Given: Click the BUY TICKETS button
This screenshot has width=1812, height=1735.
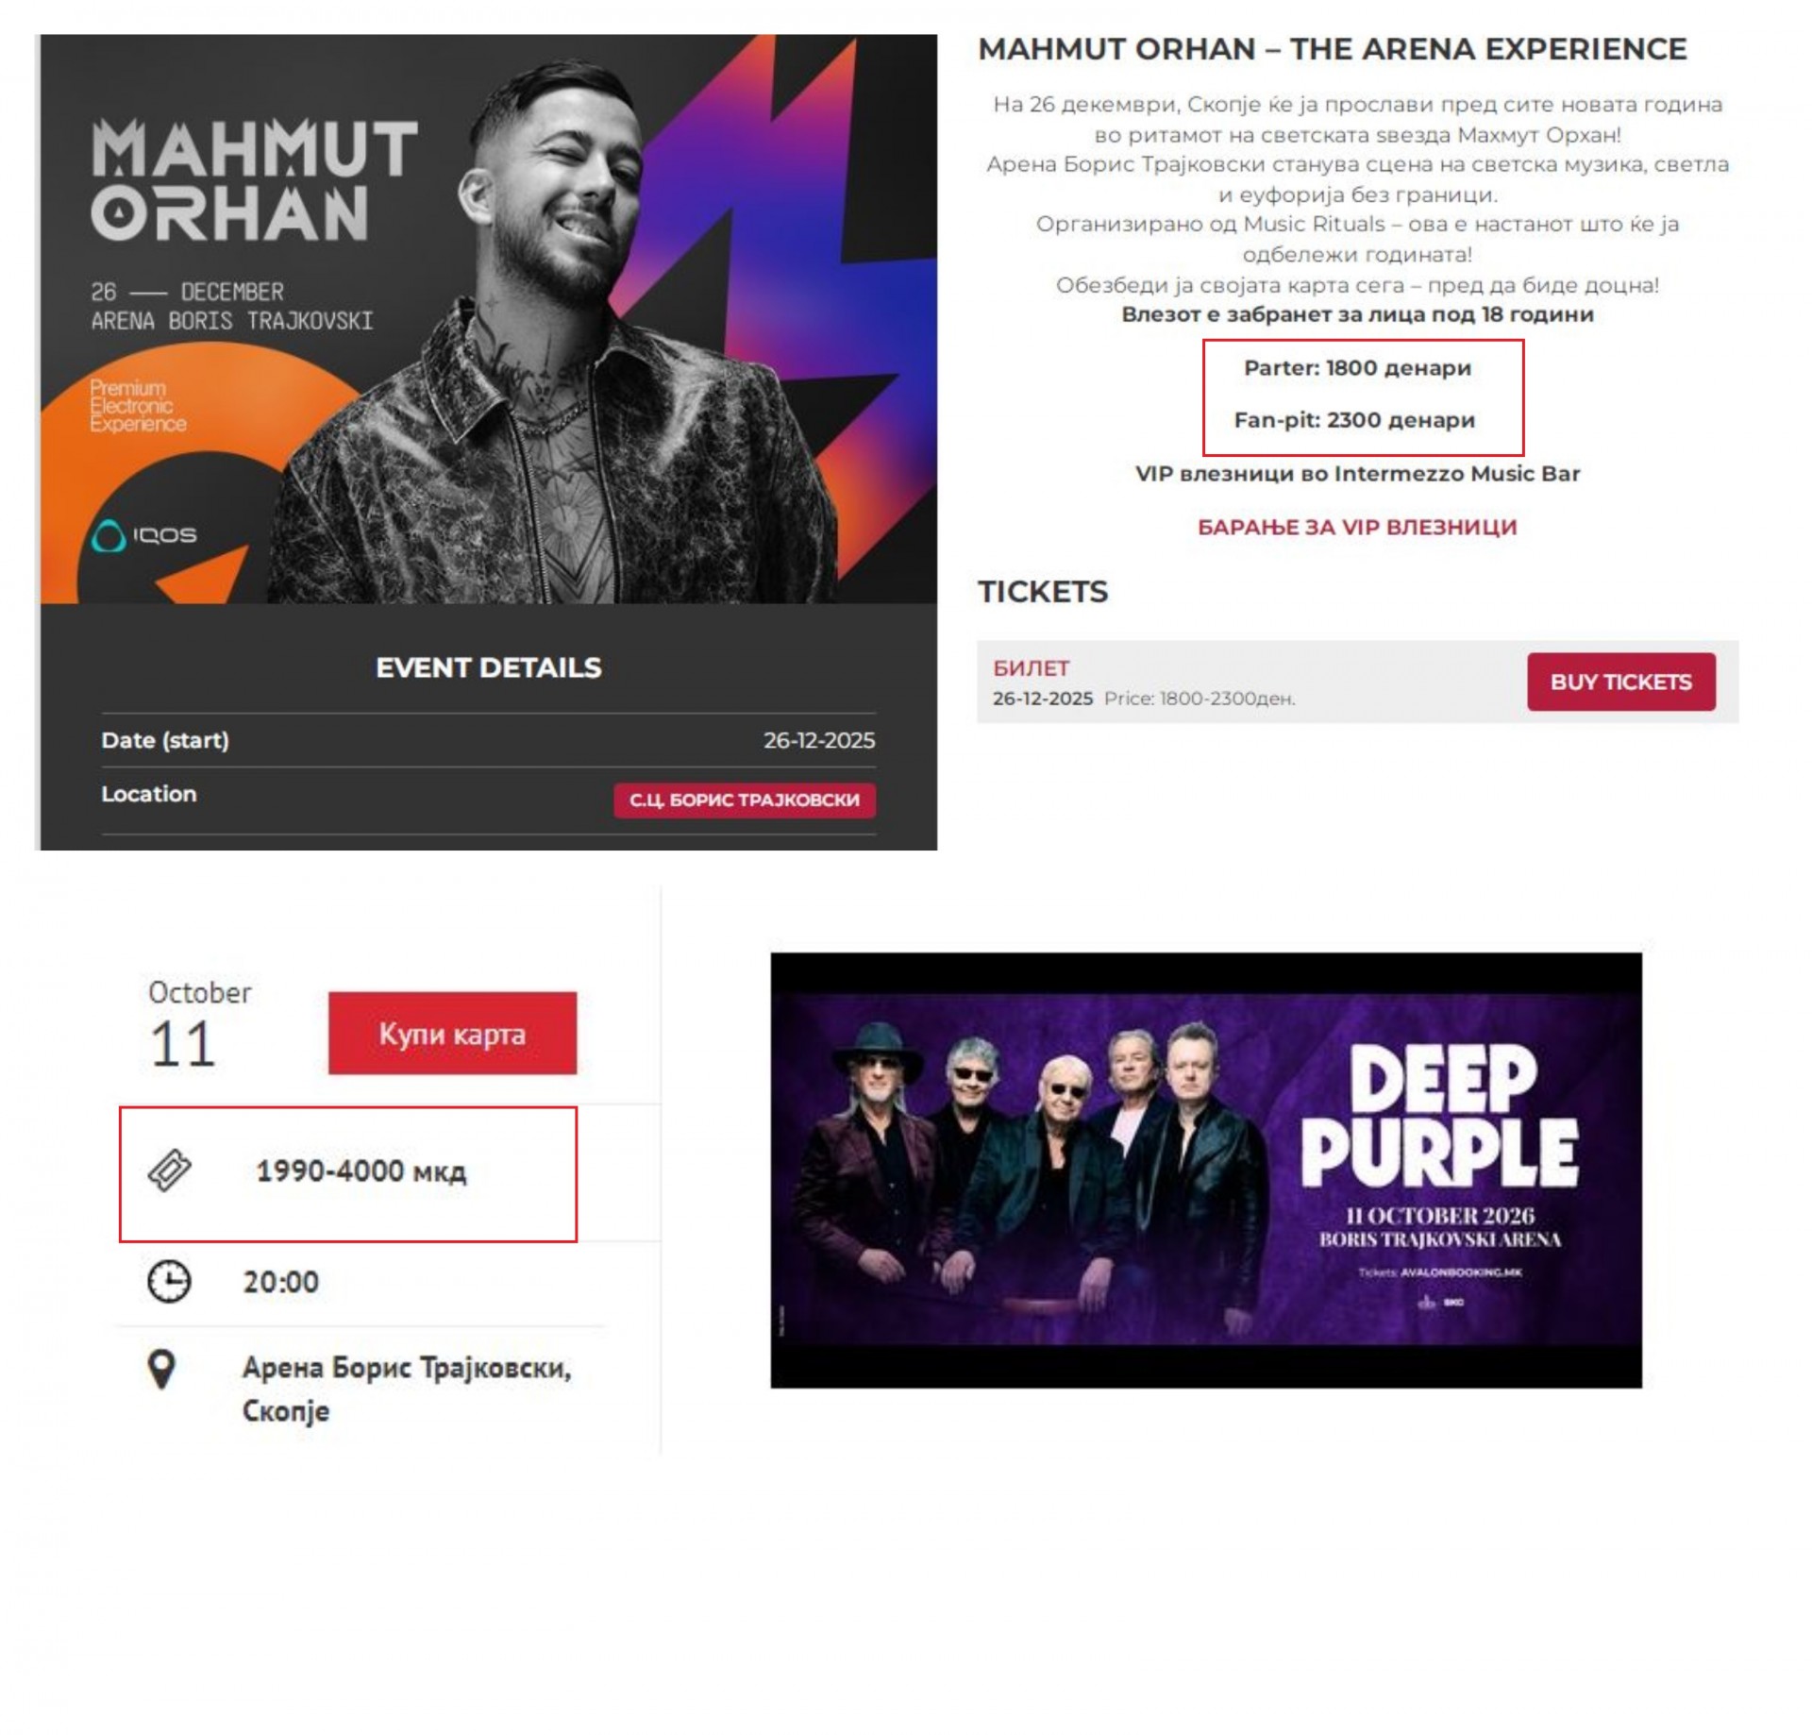Looking at the screenshot, I should 1620,682.
